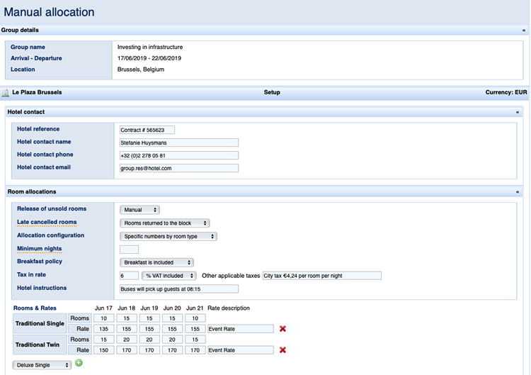Viewport: 531px width, 375px height.
Task: Click the empty Minimum nights field
Action: (129, 250)
